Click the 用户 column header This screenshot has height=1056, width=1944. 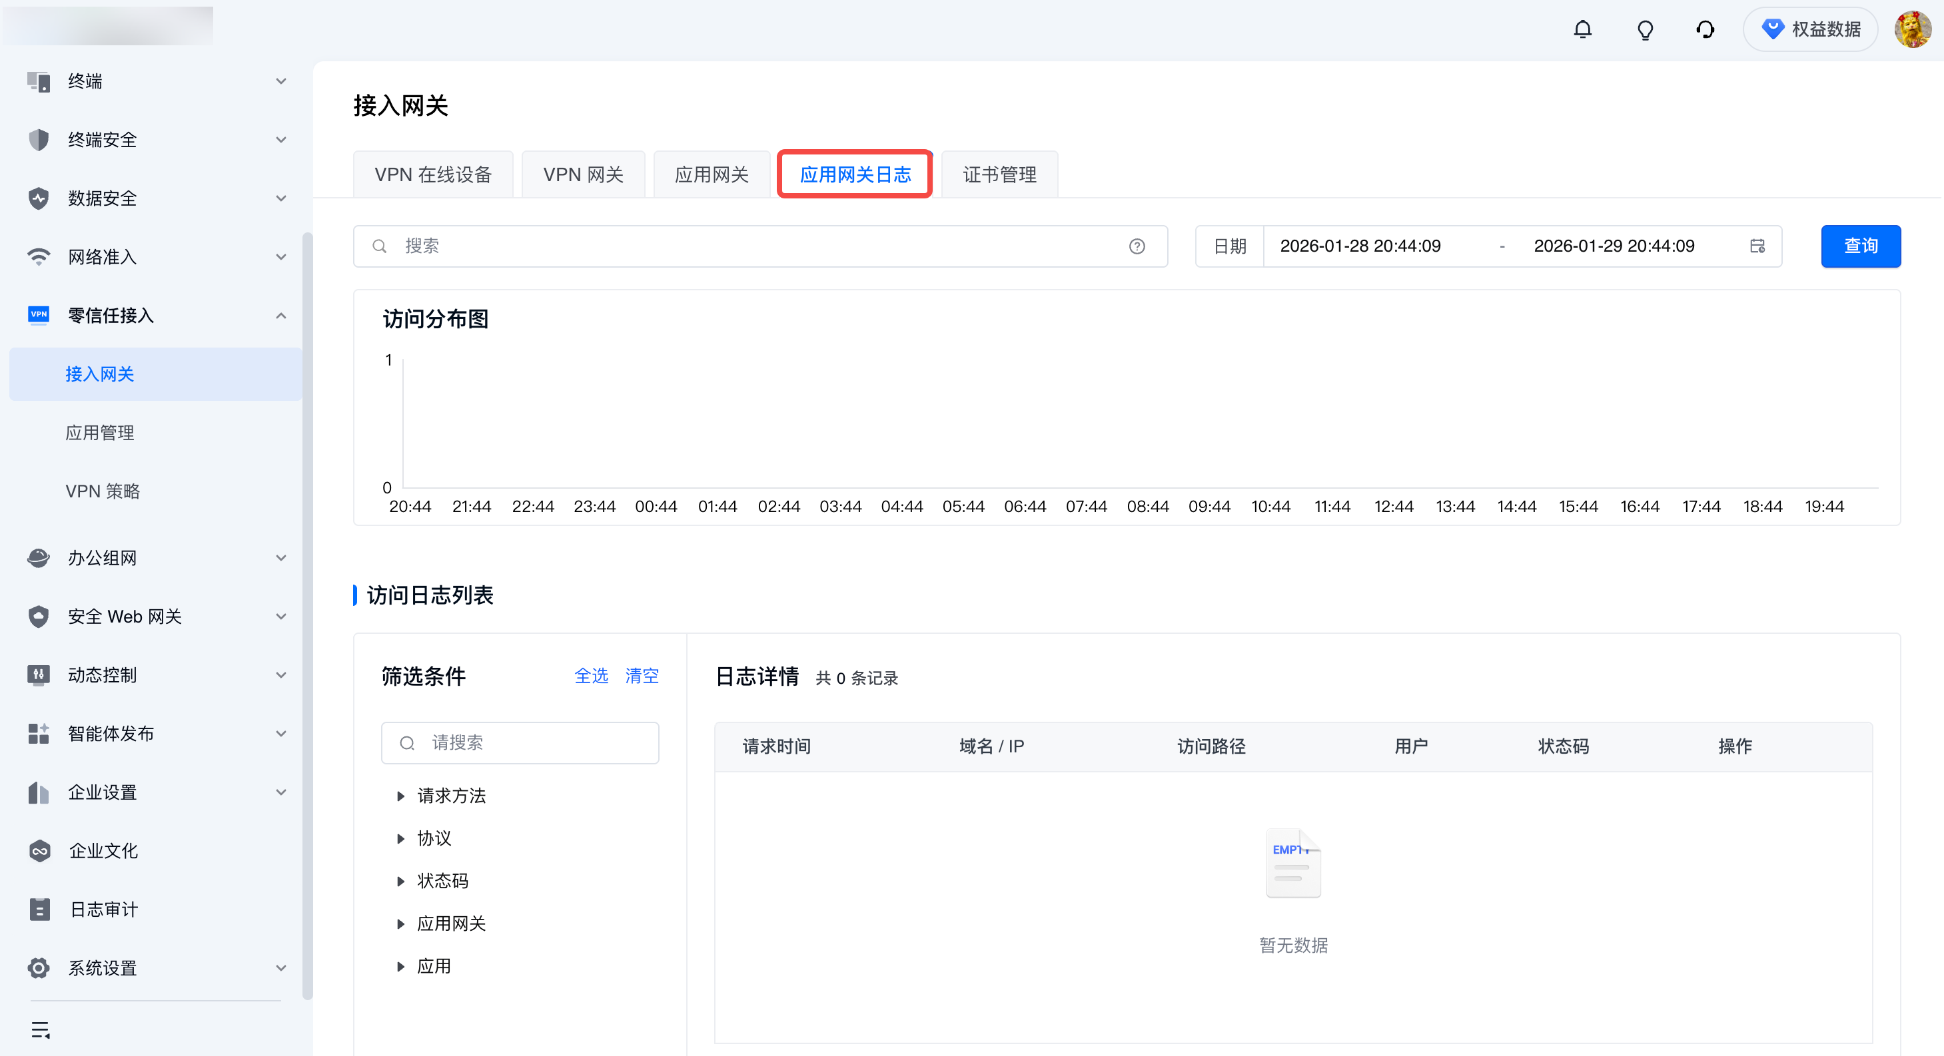point(1410,747)
